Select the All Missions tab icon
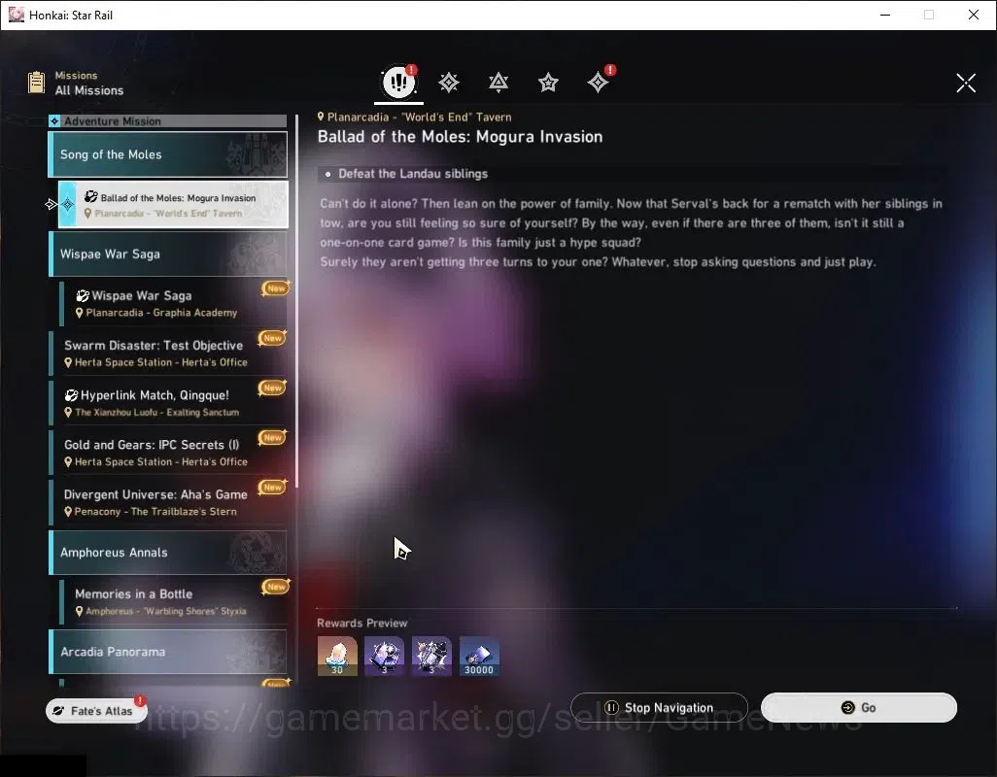The width and height of the screenshot is (997, 777). click(398, 82)
